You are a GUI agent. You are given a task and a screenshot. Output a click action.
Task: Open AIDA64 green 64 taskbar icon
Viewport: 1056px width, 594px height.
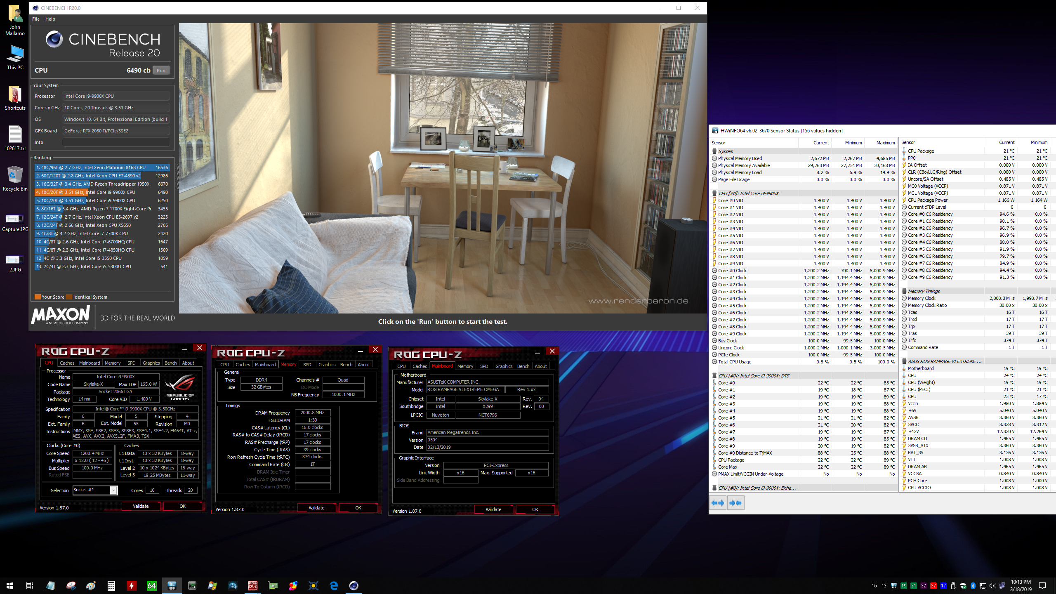tap(152, 585)
